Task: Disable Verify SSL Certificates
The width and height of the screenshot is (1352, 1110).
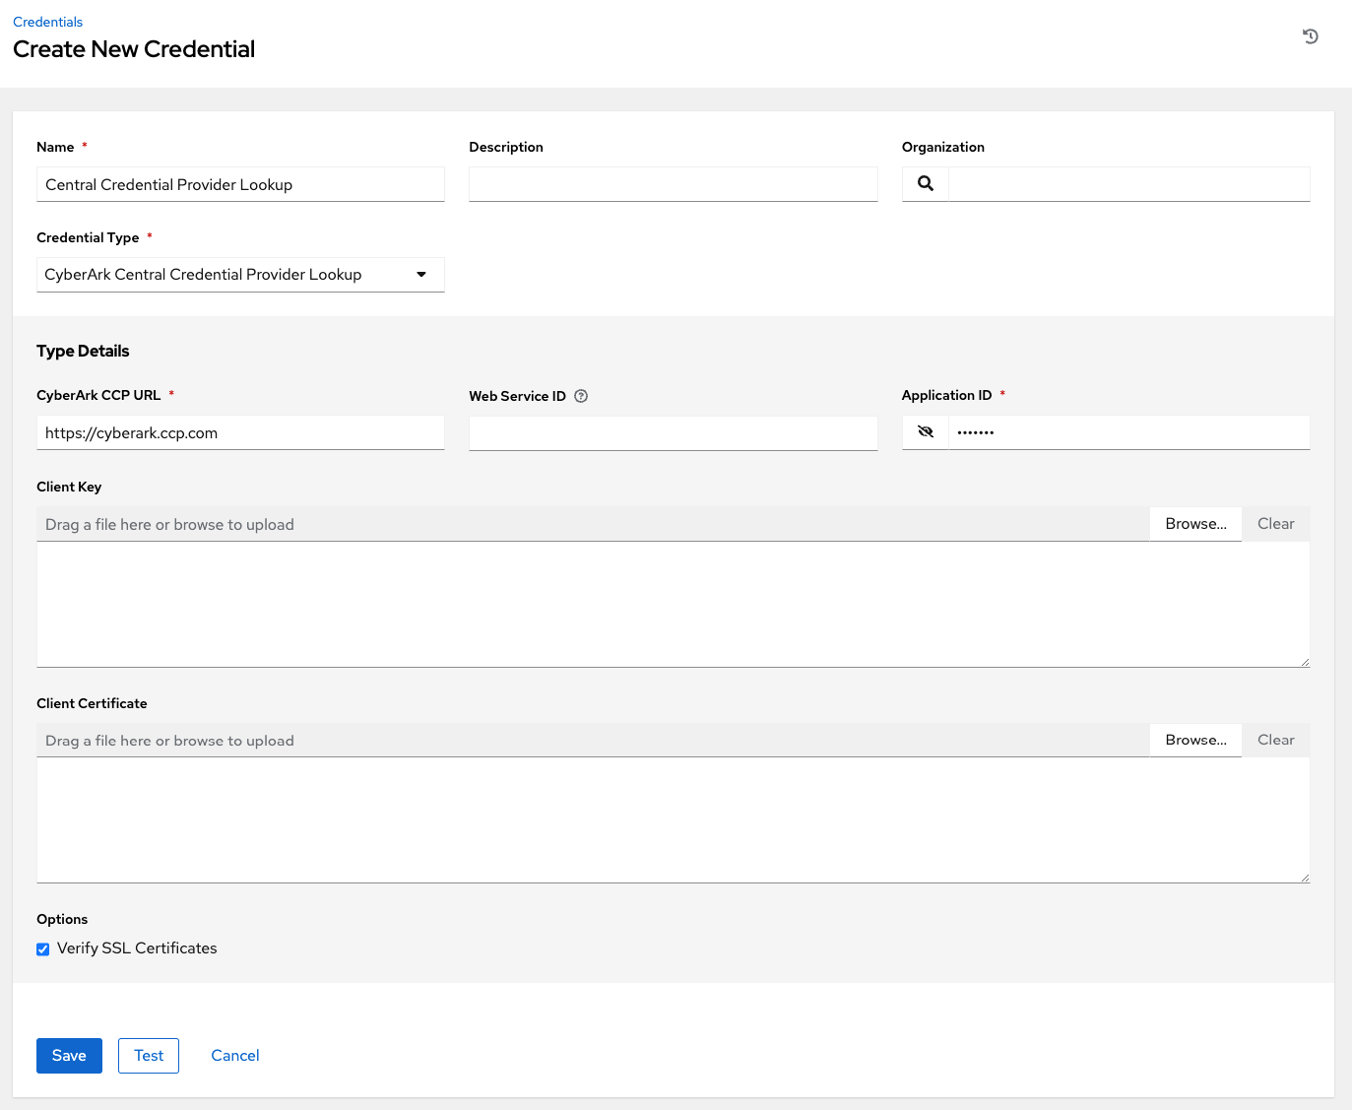Action: (42, 948)
